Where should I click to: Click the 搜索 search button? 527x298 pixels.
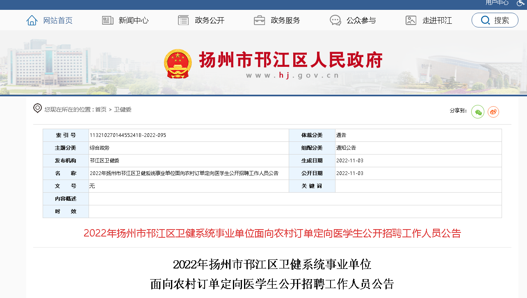[x=495, y=20]
